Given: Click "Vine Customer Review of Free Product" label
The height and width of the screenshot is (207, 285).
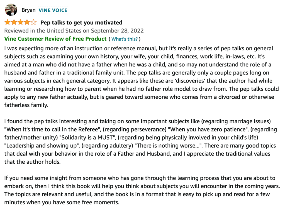Looking at the screenshot, I should coord(55,39).
